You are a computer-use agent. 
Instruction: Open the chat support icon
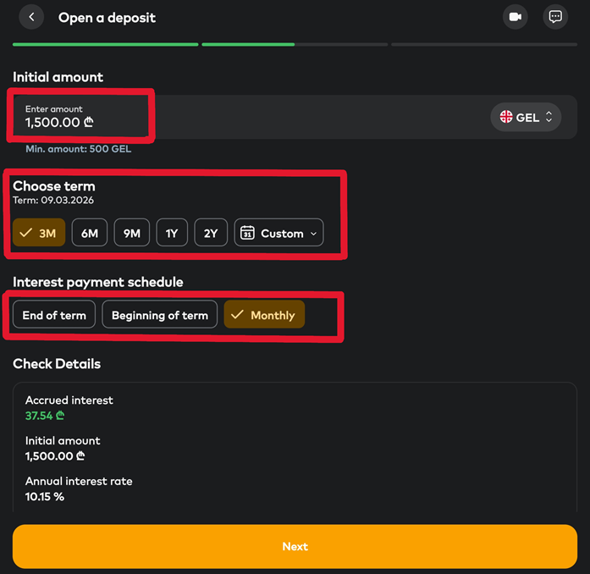click(555, 17)
